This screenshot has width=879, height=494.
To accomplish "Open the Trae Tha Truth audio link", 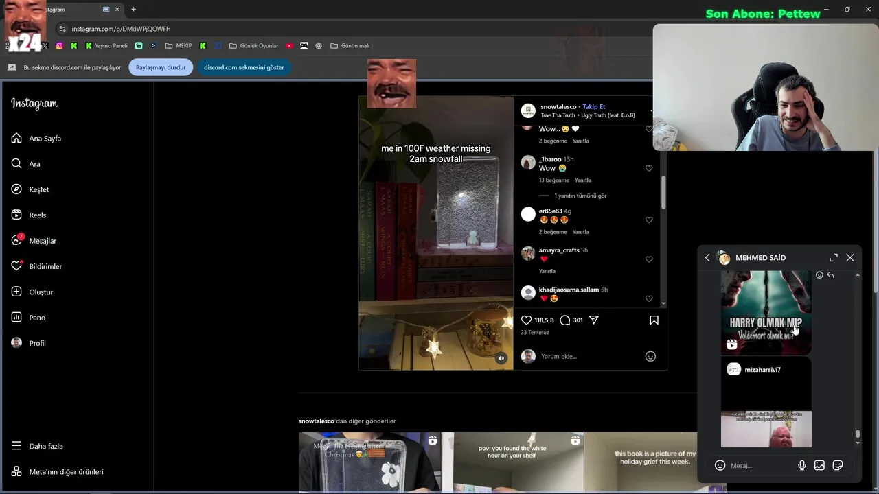I will coord(588,115).
